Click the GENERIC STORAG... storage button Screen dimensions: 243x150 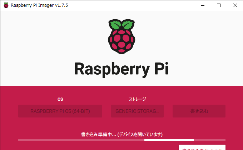[137, 111]
